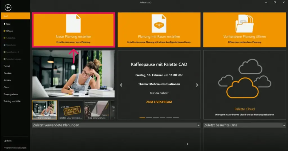Click document with cube icon
Viewport: 288px width, 151px height.
[159, 24]
